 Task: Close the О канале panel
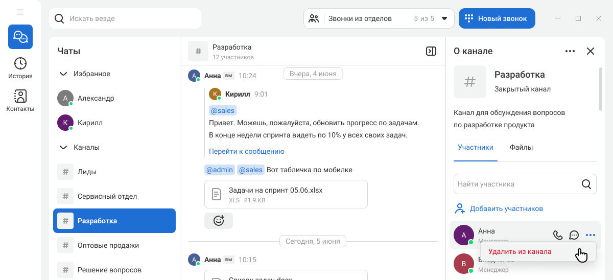pyautogui.click(x=591, y=51)
